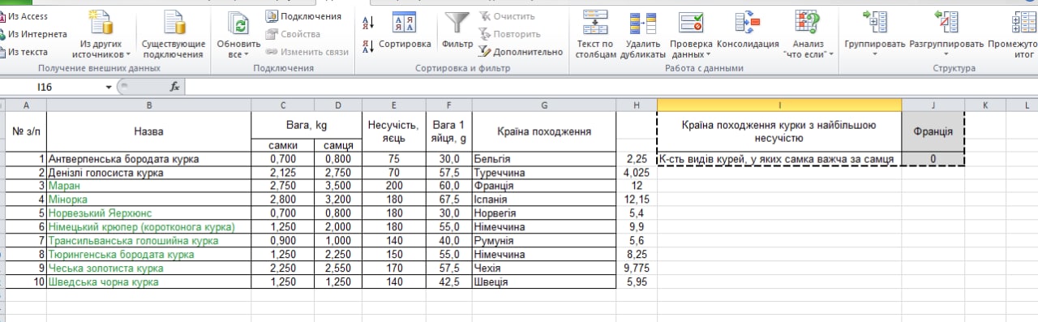Select the 'самки' subheader cell
This screenshot has height=322, width=1038.
tap(283, 145)
